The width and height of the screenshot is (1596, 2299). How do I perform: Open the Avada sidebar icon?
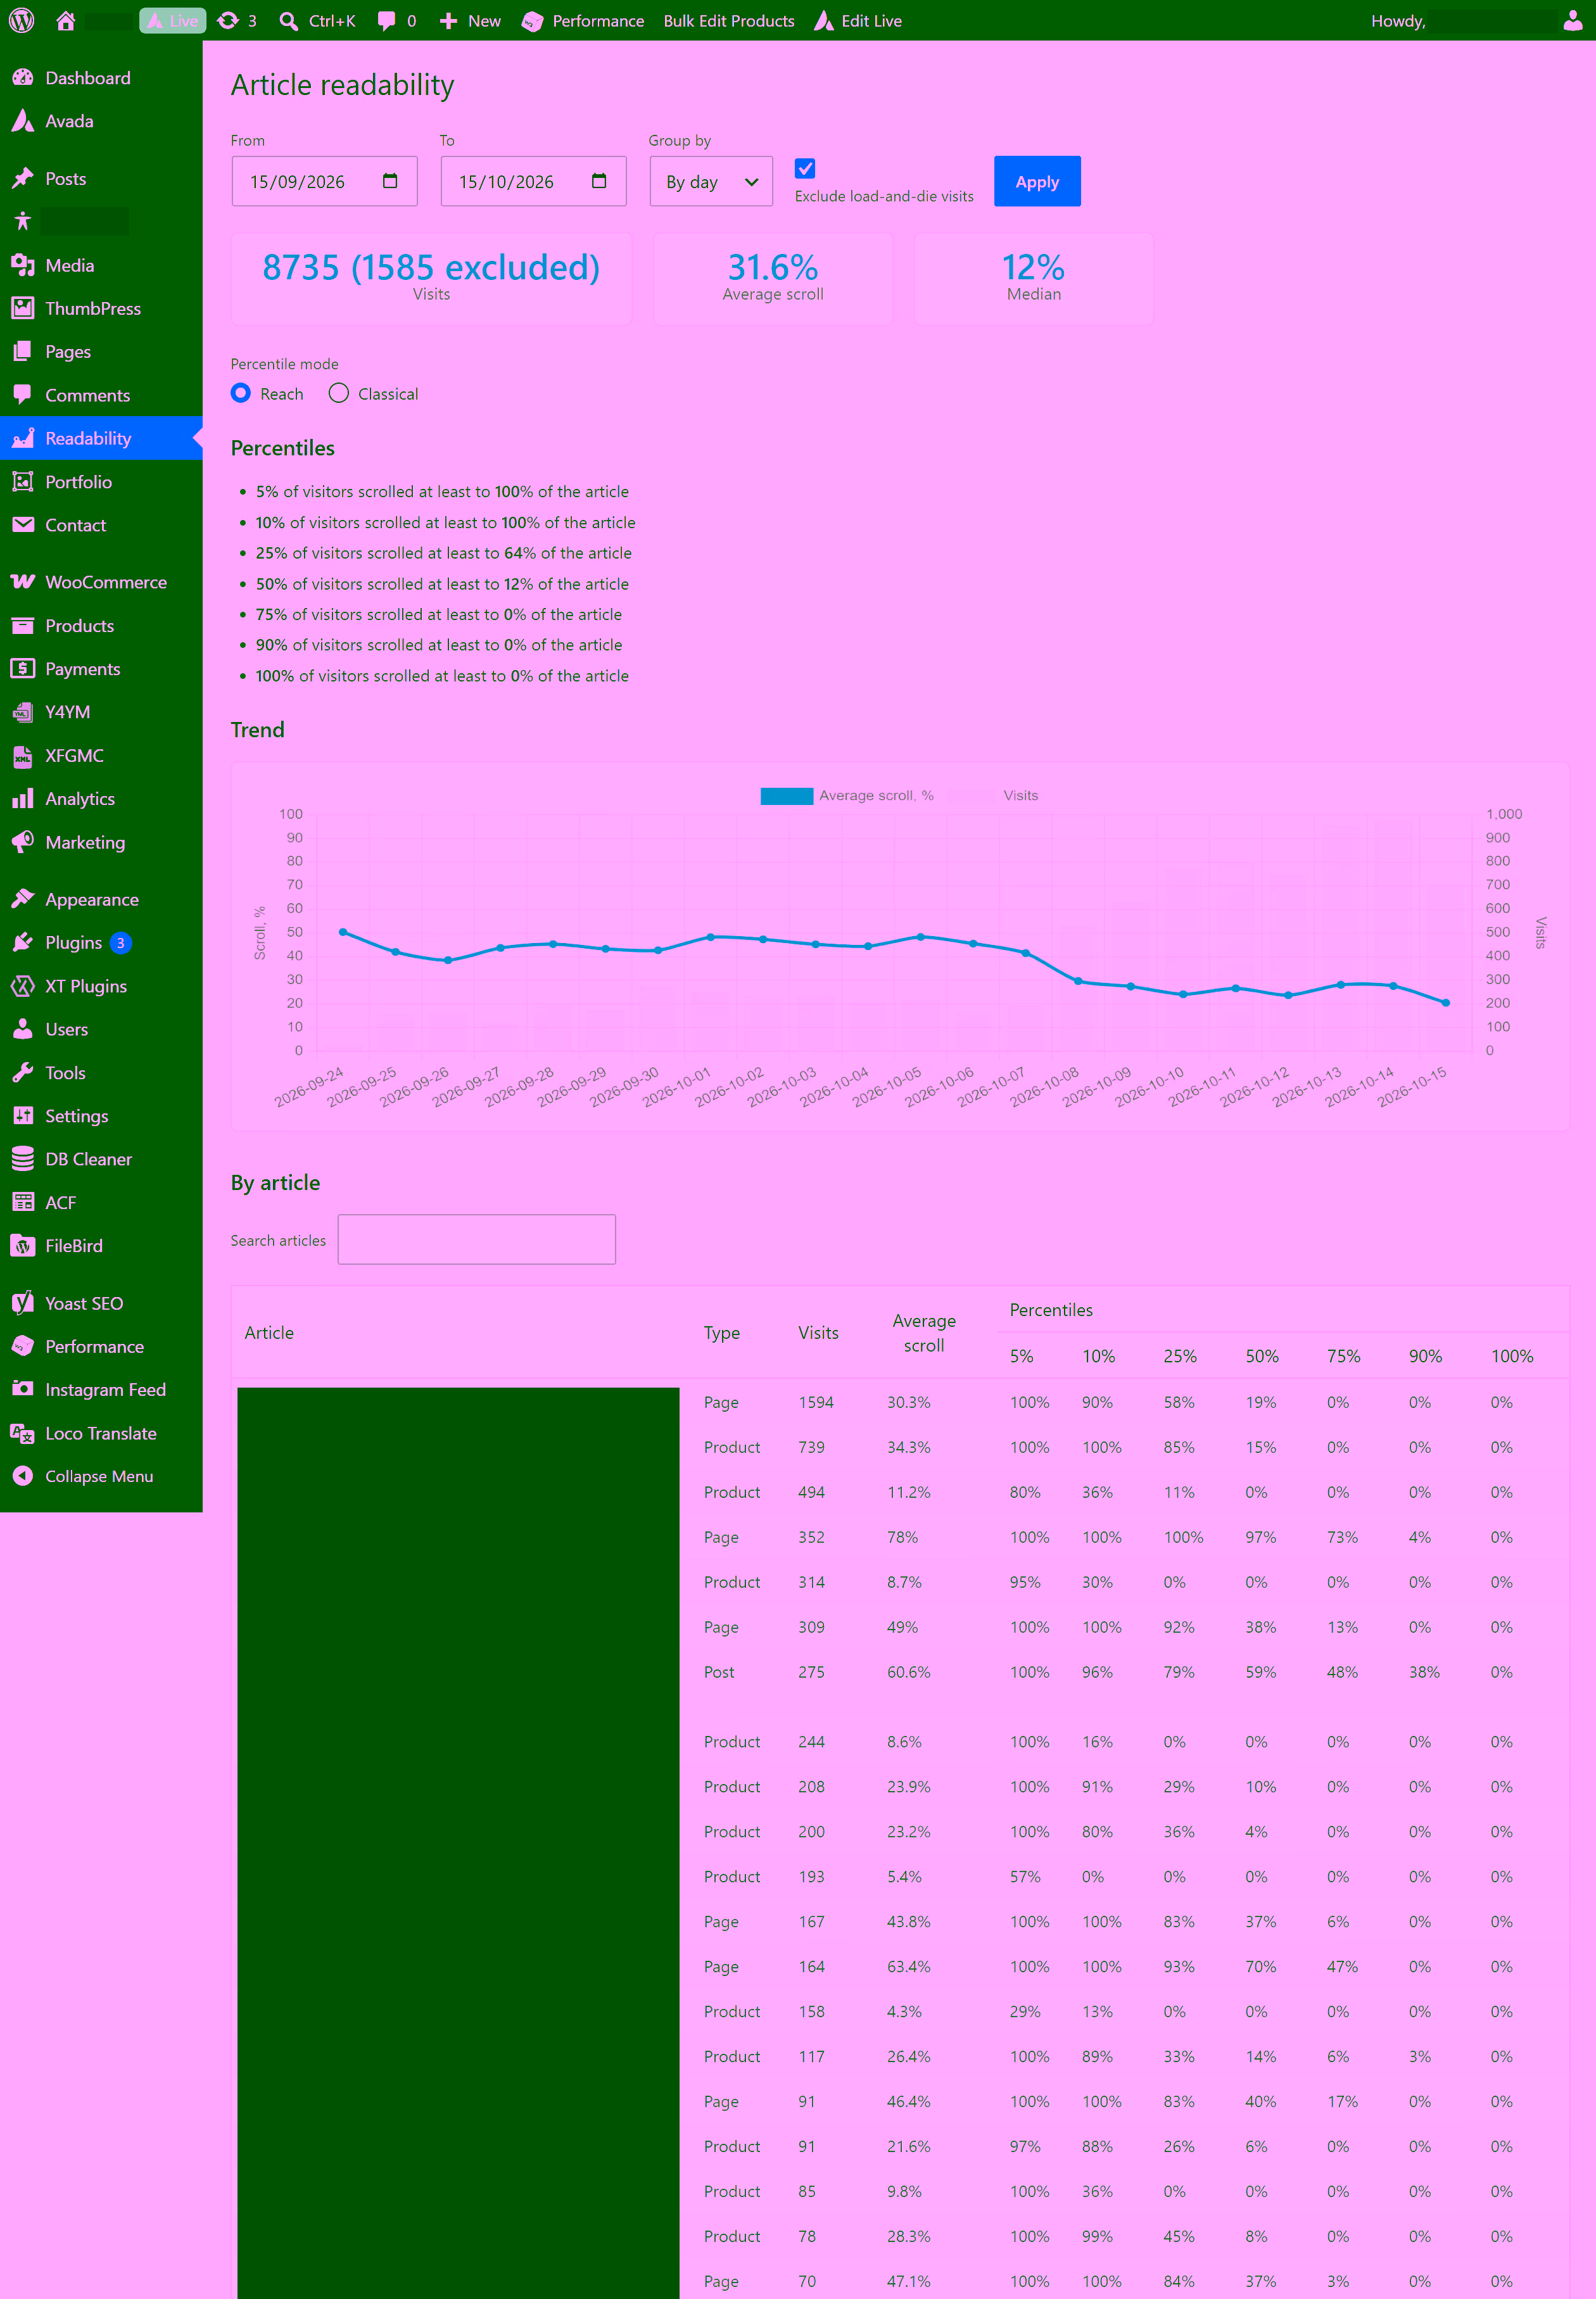click(x=23, y=121)
